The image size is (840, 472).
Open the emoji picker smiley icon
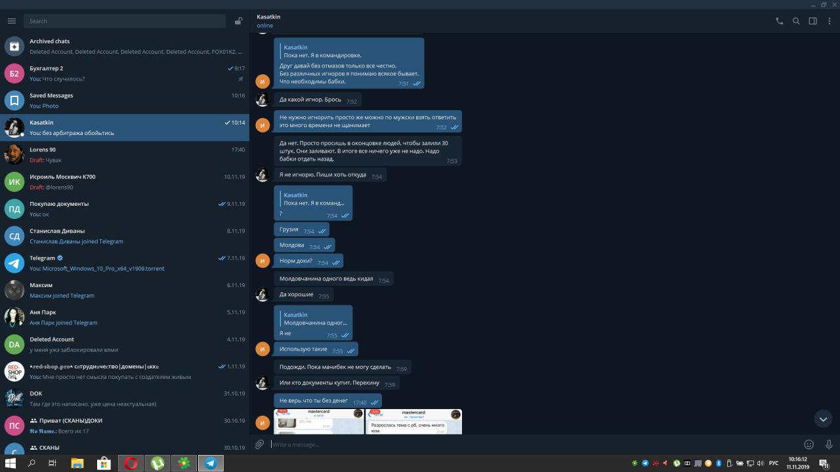tap(809, 444)
